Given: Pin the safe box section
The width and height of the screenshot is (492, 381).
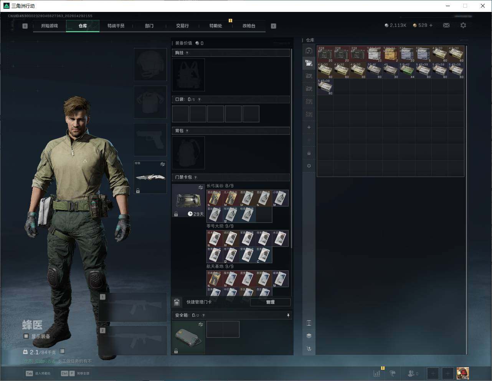Looking at the screenshot, I should pyautogui.click(x=288, y=315).
